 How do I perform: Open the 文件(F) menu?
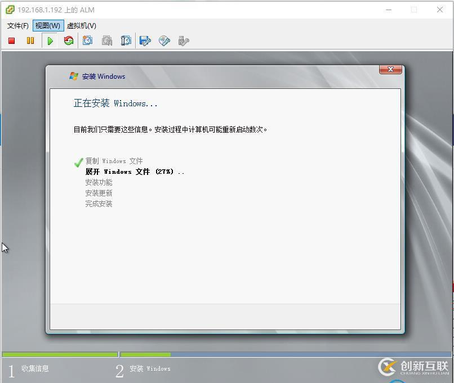[17, 25]
